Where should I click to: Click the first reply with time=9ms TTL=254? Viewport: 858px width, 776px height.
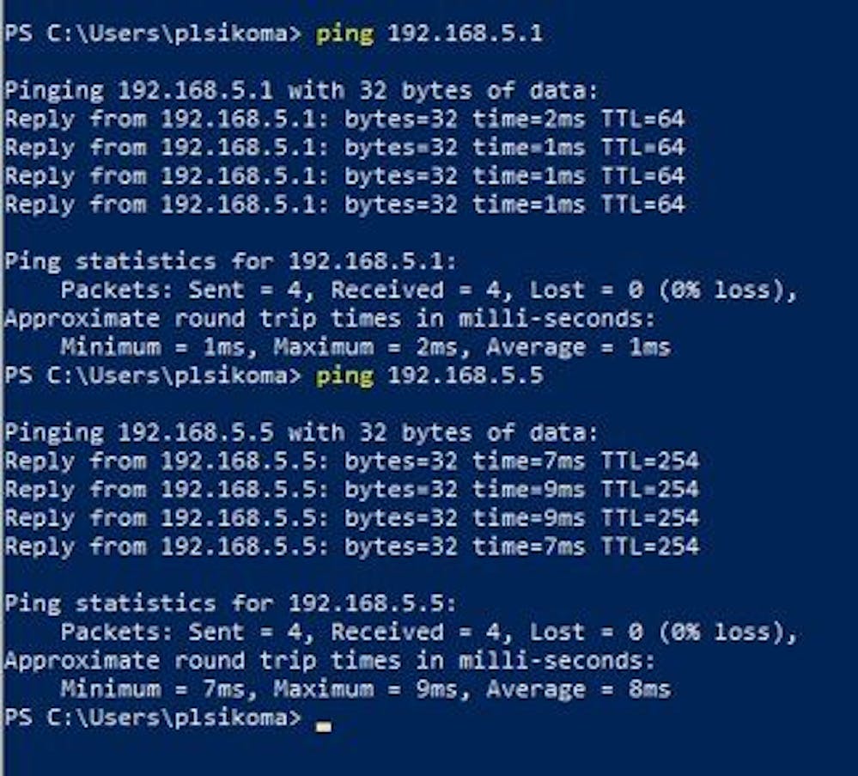352,490
